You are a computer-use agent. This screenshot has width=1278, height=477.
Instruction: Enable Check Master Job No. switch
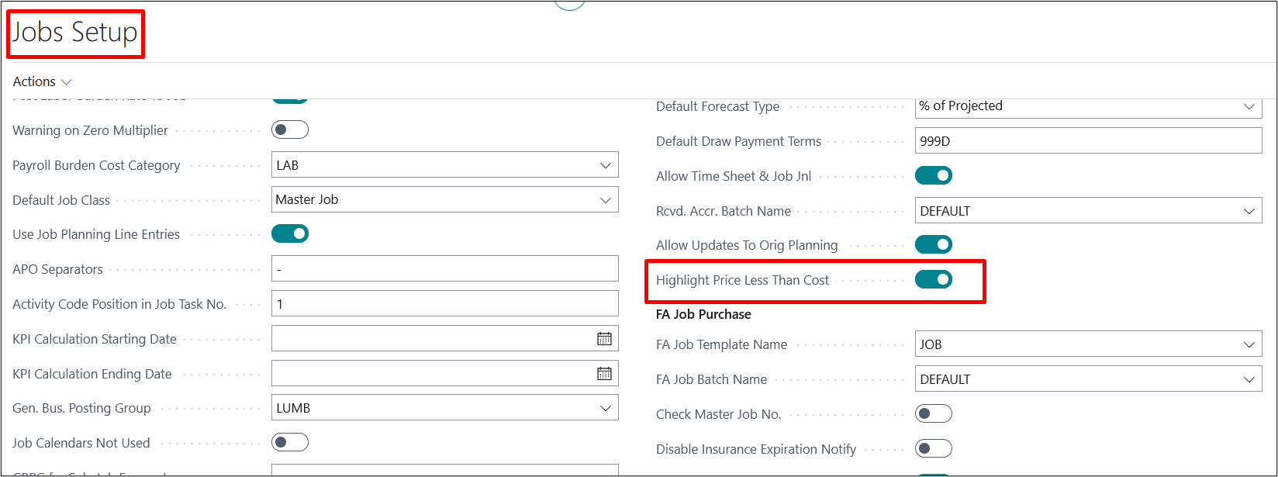(933, 414)
